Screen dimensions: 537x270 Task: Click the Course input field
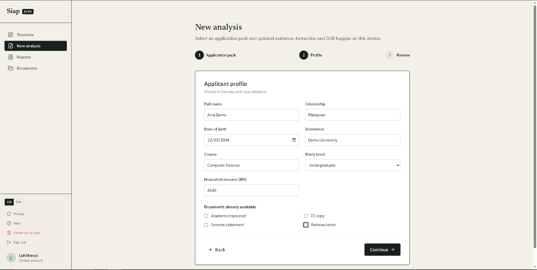252,165
